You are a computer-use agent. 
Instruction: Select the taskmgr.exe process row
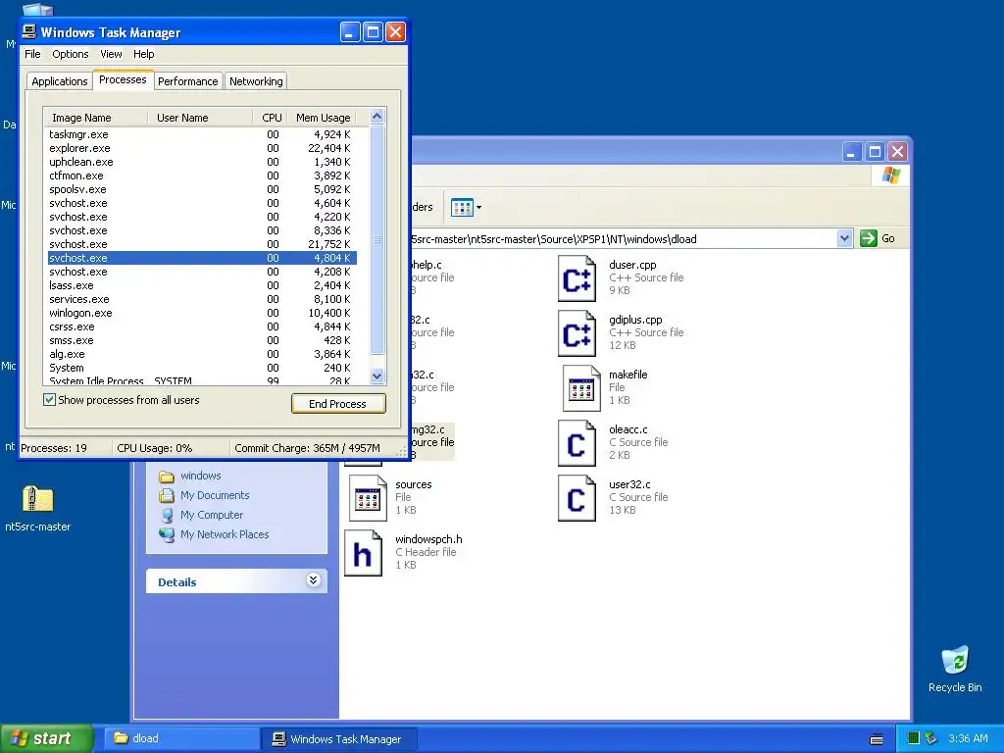pos(202,134)
